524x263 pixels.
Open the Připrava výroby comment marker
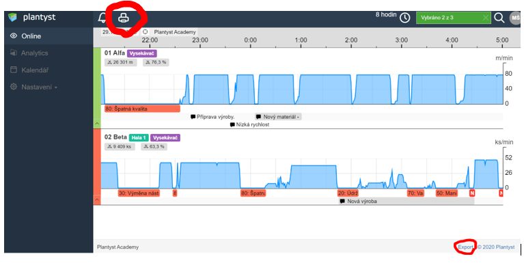pos(212,117)
